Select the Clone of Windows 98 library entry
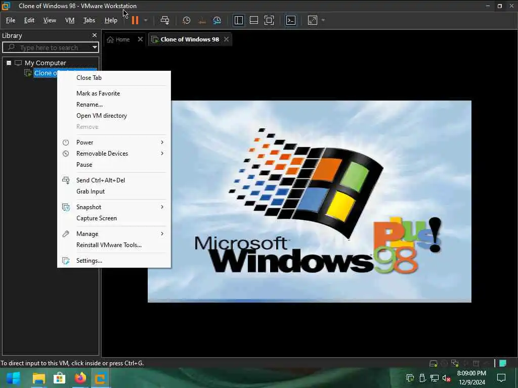 pyautogui.click(x=45, y=73)
